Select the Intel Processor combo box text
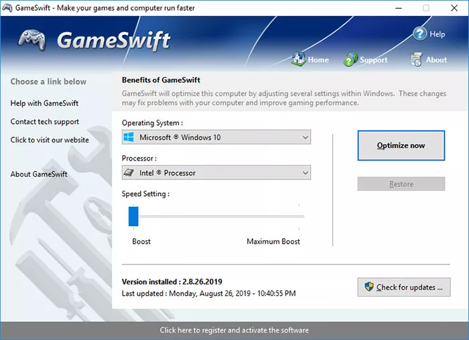The image size is (469, 340). (x=167, y=173)
